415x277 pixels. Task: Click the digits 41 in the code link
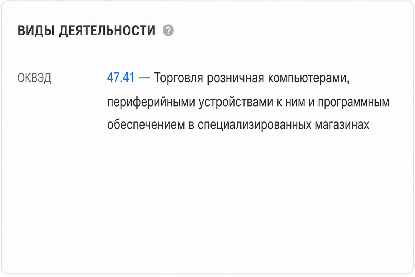[128, 78]
